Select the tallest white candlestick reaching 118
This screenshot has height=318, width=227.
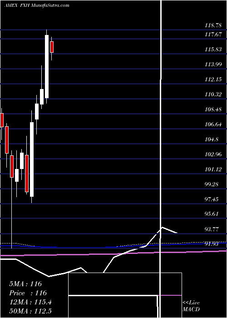(47, 66)
